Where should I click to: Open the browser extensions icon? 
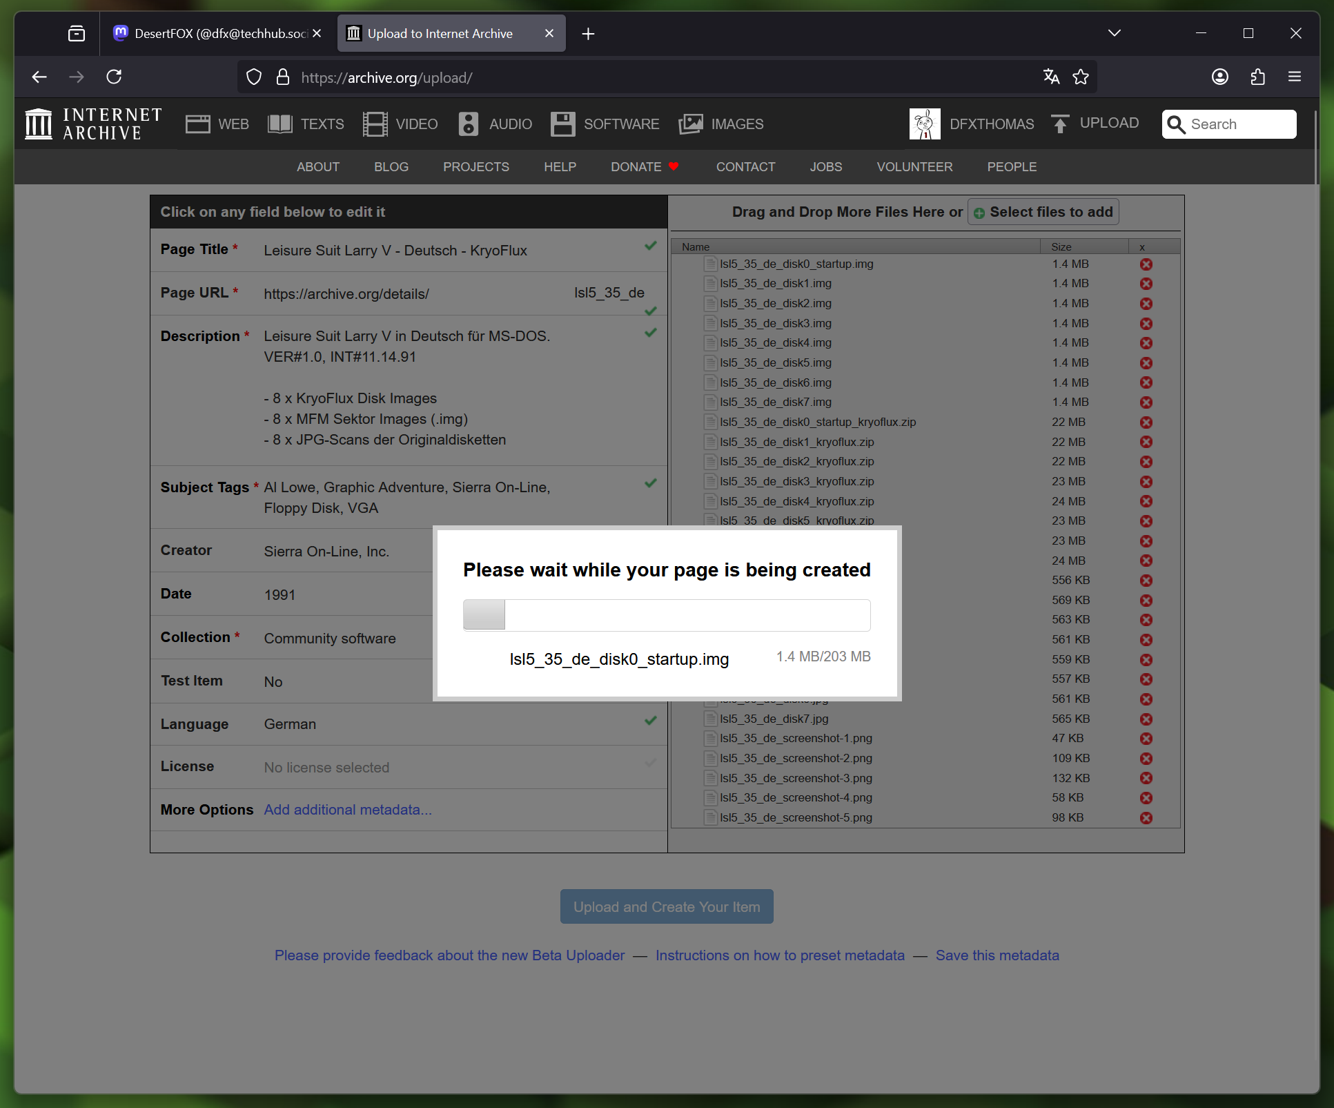1258,77
